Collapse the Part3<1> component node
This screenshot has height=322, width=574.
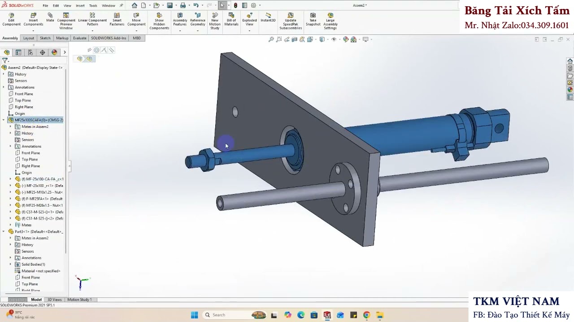[x=4, y=231]
